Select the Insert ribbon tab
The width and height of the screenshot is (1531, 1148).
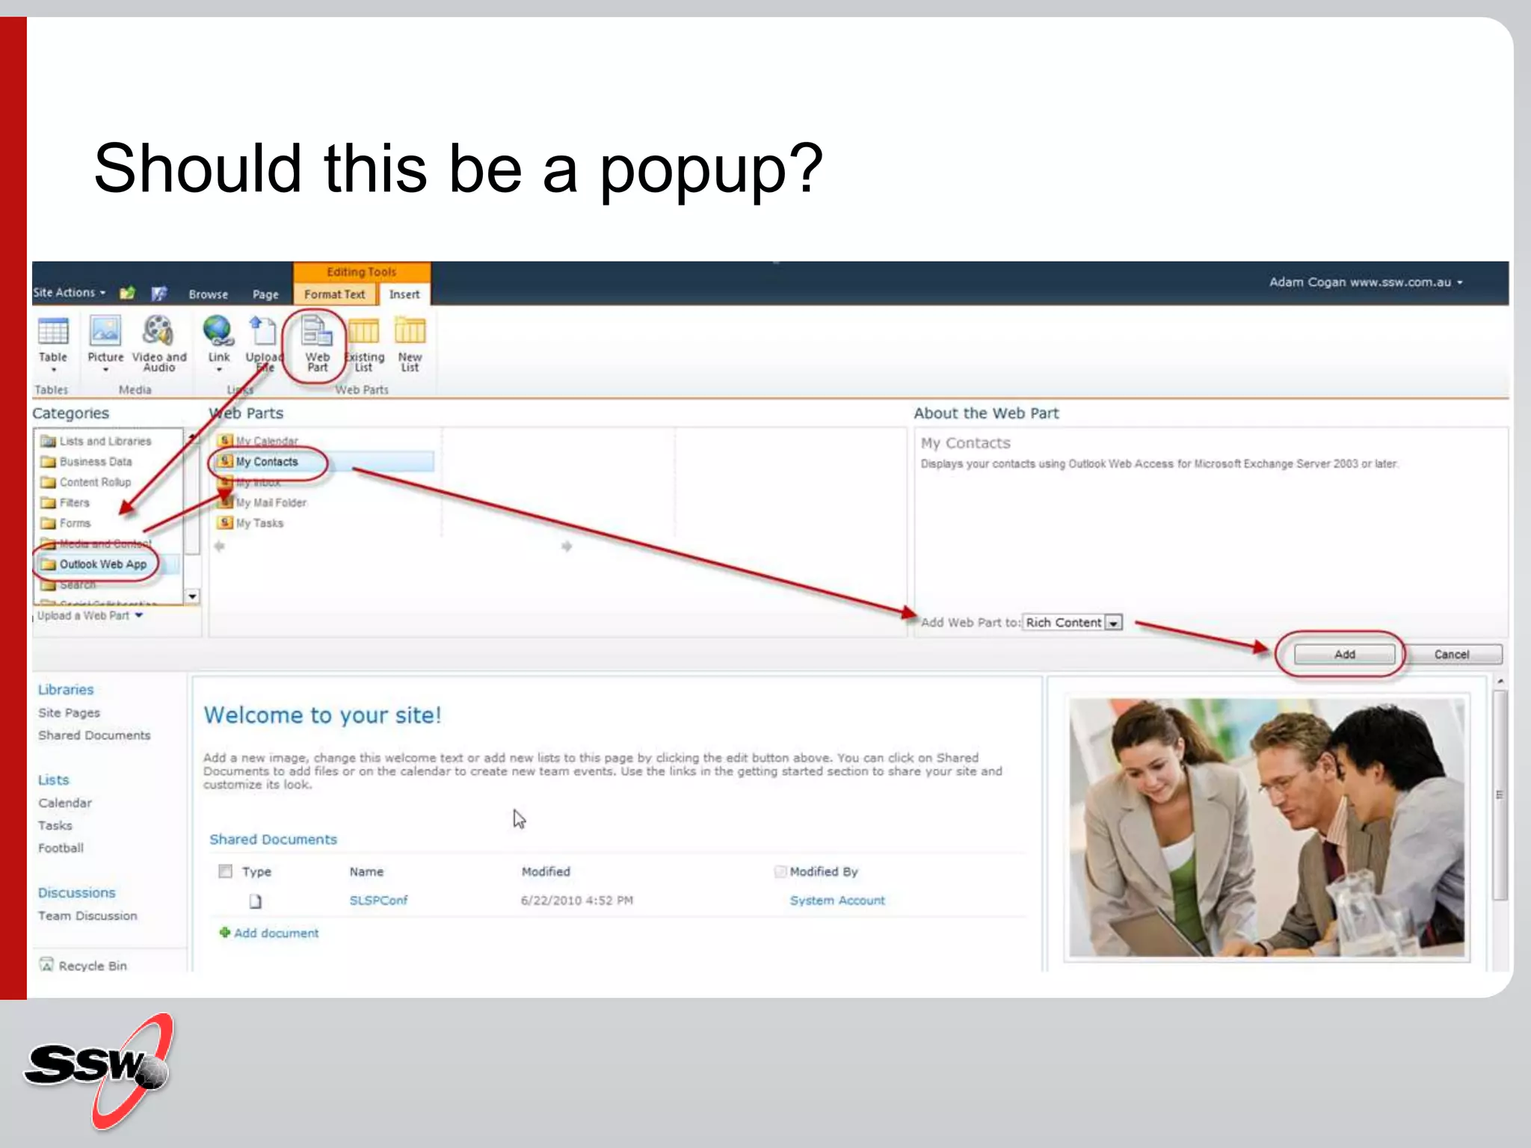pyautogui.click(x=404, y=294)
